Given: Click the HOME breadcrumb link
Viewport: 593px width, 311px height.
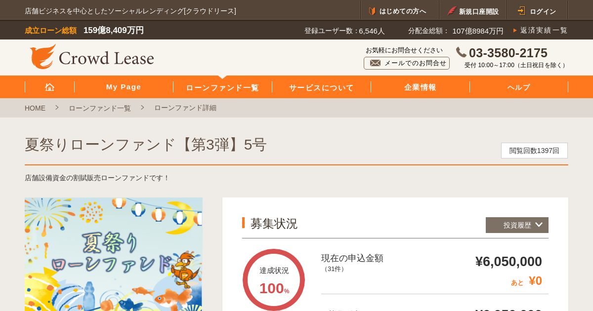Looking at the screenshot, I should point(35,108).
